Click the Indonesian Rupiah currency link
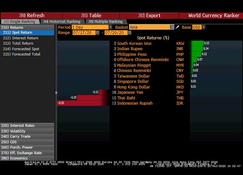This screenshot has height=175, width=243. 135,103
